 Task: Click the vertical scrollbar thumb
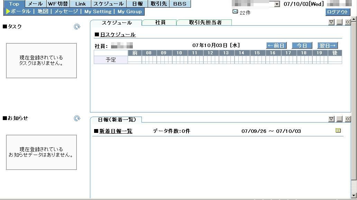pos(354,101)
